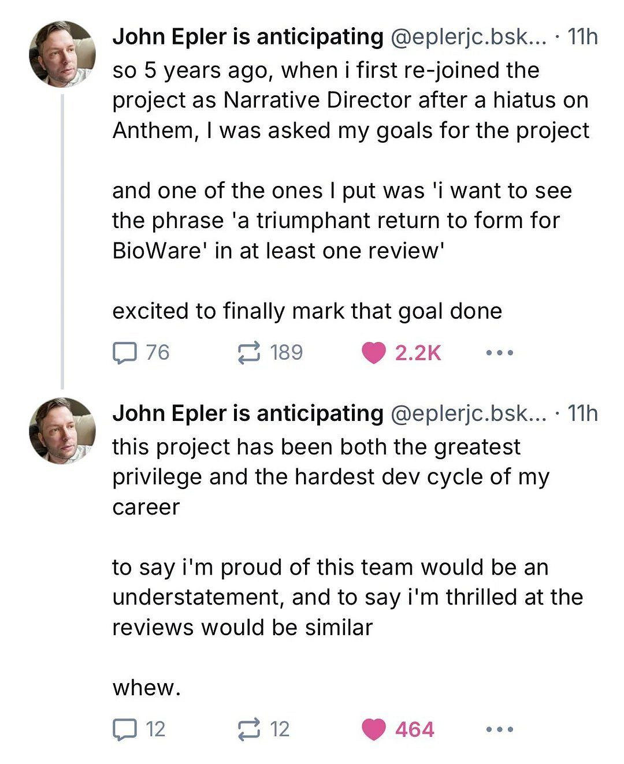Open the three-dot menu on the bottom post

point(499,729)
